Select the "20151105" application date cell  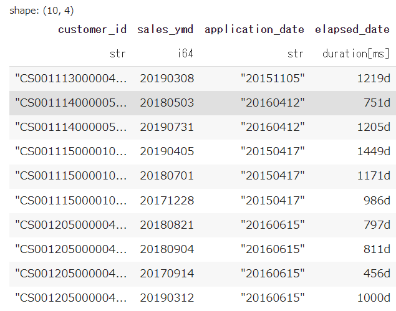pyautogui.click(x=273, y=79)
